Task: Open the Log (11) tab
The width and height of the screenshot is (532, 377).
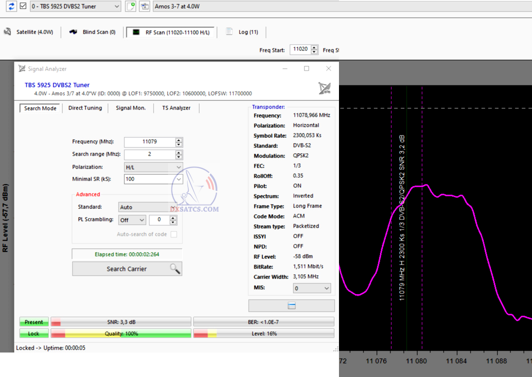Action: click(x=242, y=32)
